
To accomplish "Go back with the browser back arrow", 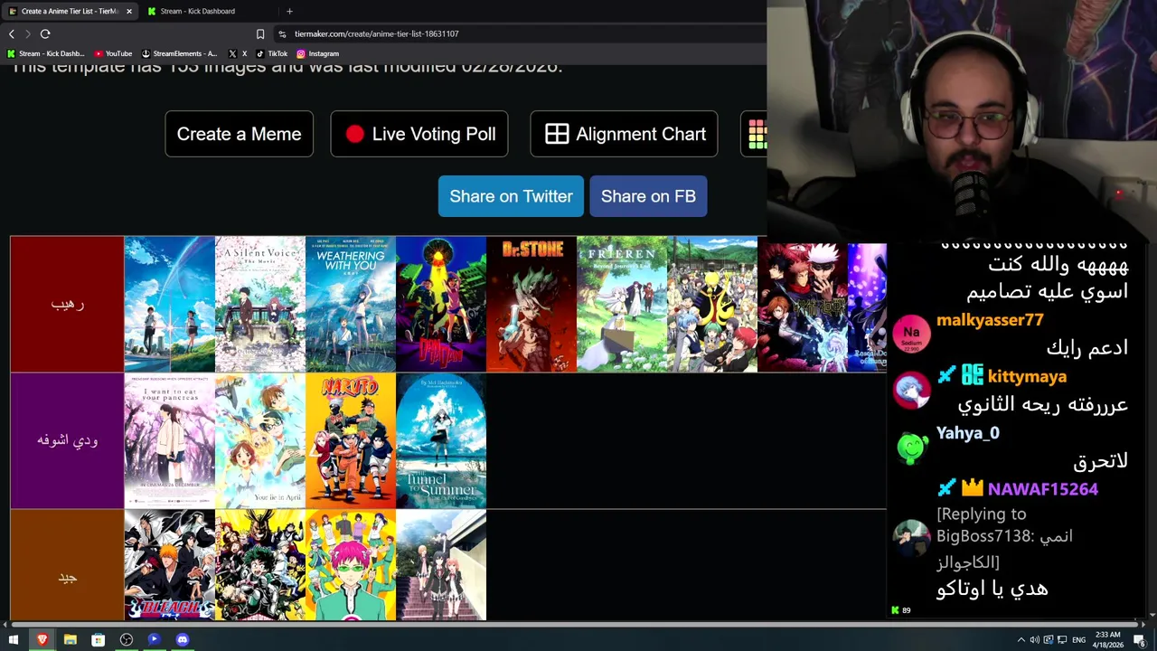I will point(12,33).
